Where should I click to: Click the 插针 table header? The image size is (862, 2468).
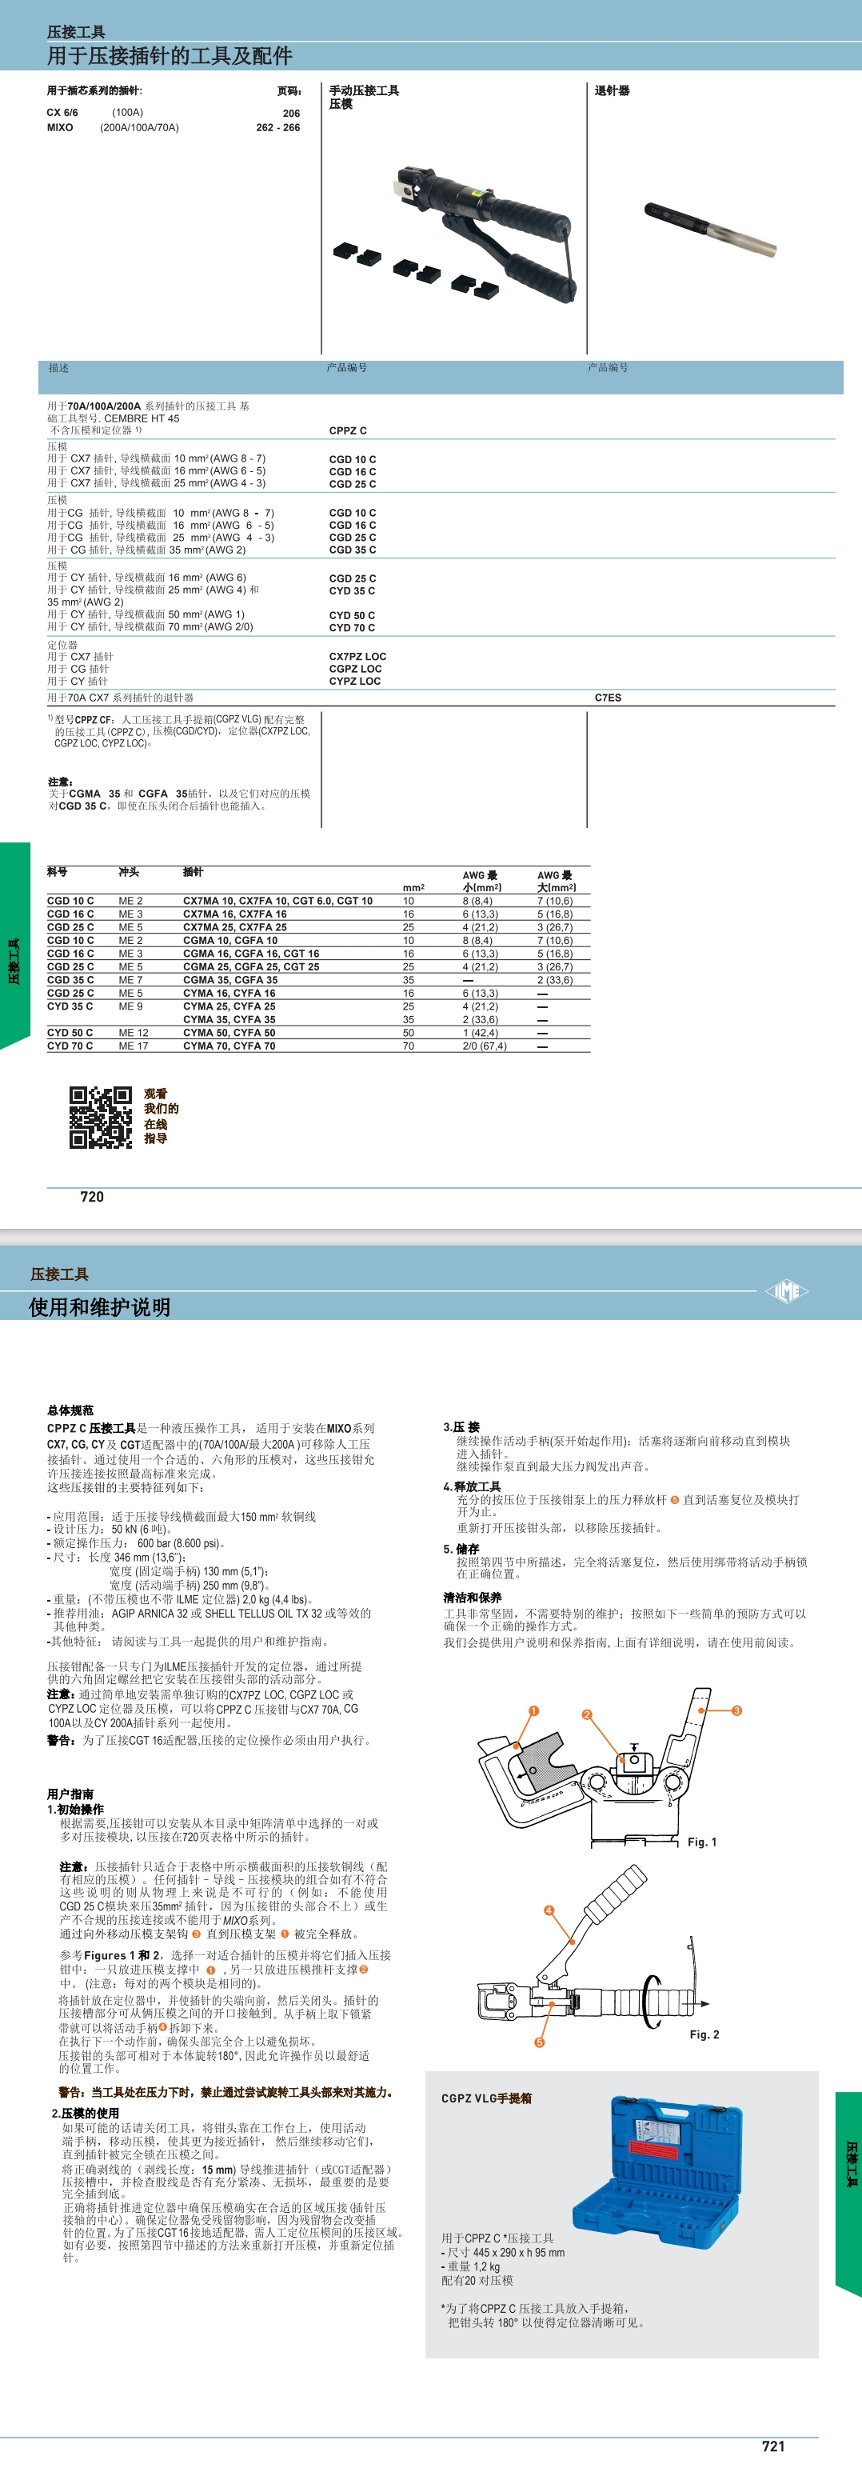pyautogui.click(x=193, y=872)
